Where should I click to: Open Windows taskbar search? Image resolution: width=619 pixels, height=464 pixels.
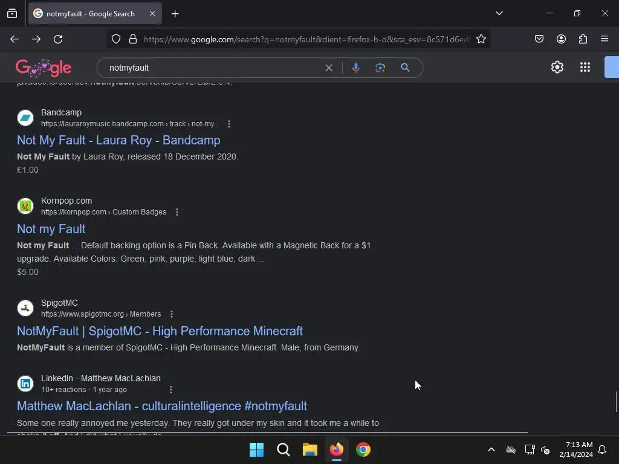coord(283,449)
